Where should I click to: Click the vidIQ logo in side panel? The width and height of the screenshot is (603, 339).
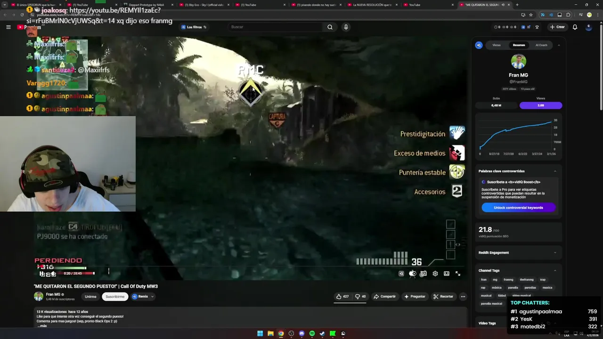coord(479,45)
